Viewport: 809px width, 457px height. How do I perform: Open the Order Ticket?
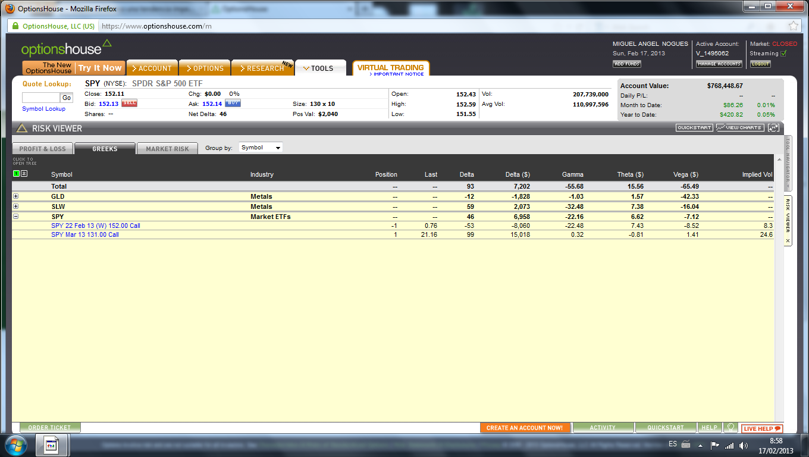pos(50,427)
